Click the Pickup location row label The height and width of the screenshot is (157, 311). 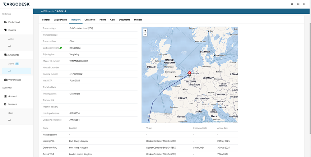(x=50, y=135)
